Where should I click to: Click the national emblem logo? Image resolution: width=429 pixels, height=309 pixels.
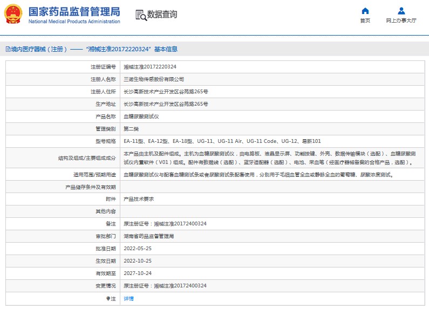pos(14,15)
